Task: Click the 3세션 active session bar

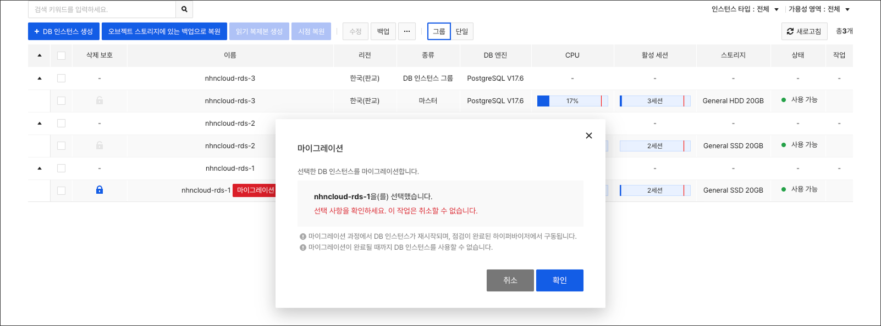Action: [655, 101]
